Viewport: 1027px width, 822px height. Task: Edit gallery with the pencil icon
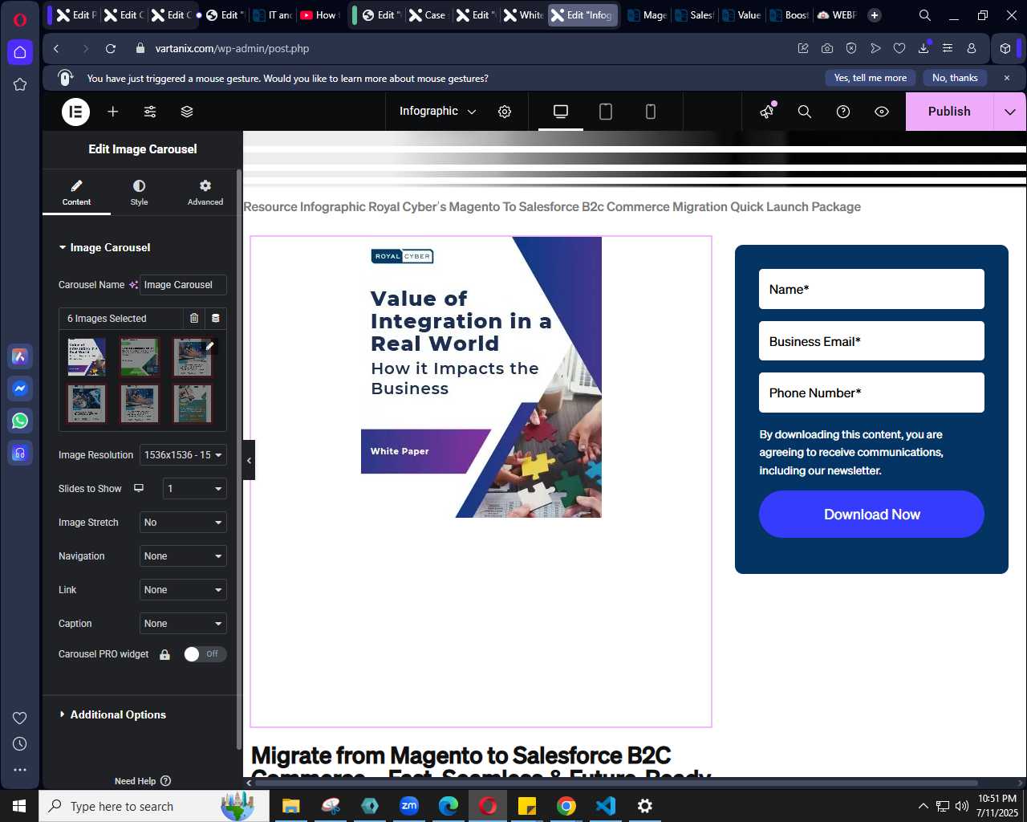[x=209, y=346]
